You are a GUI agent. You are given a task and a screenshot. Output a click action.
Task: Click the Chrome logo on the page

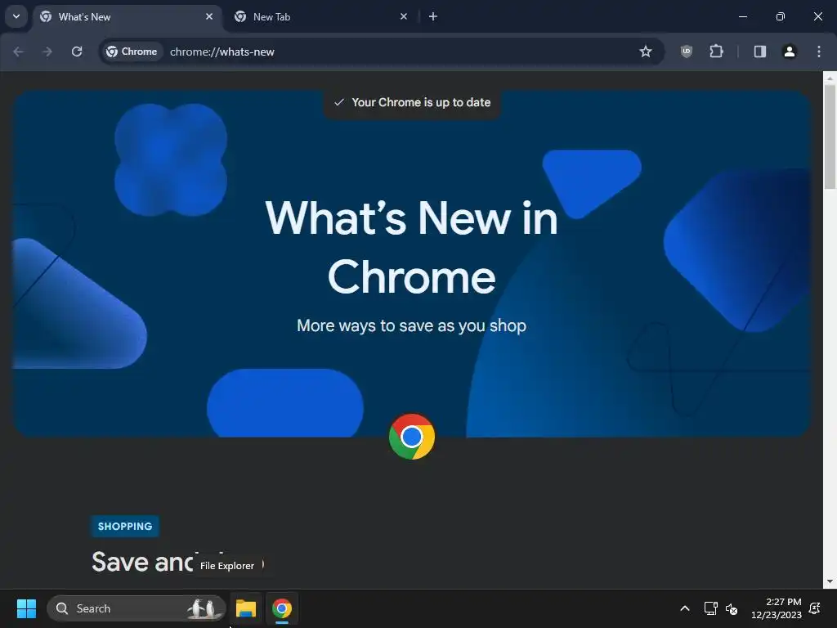(412, 437)
